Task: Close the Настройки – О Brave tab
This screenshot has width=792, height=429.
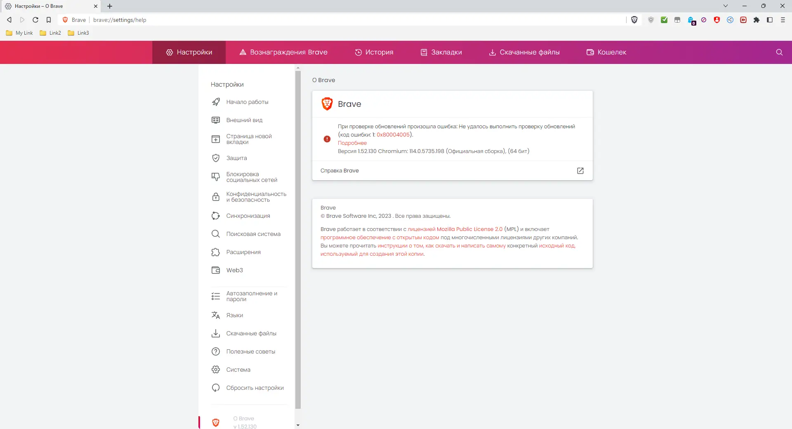Action: [x=96, y=6]
